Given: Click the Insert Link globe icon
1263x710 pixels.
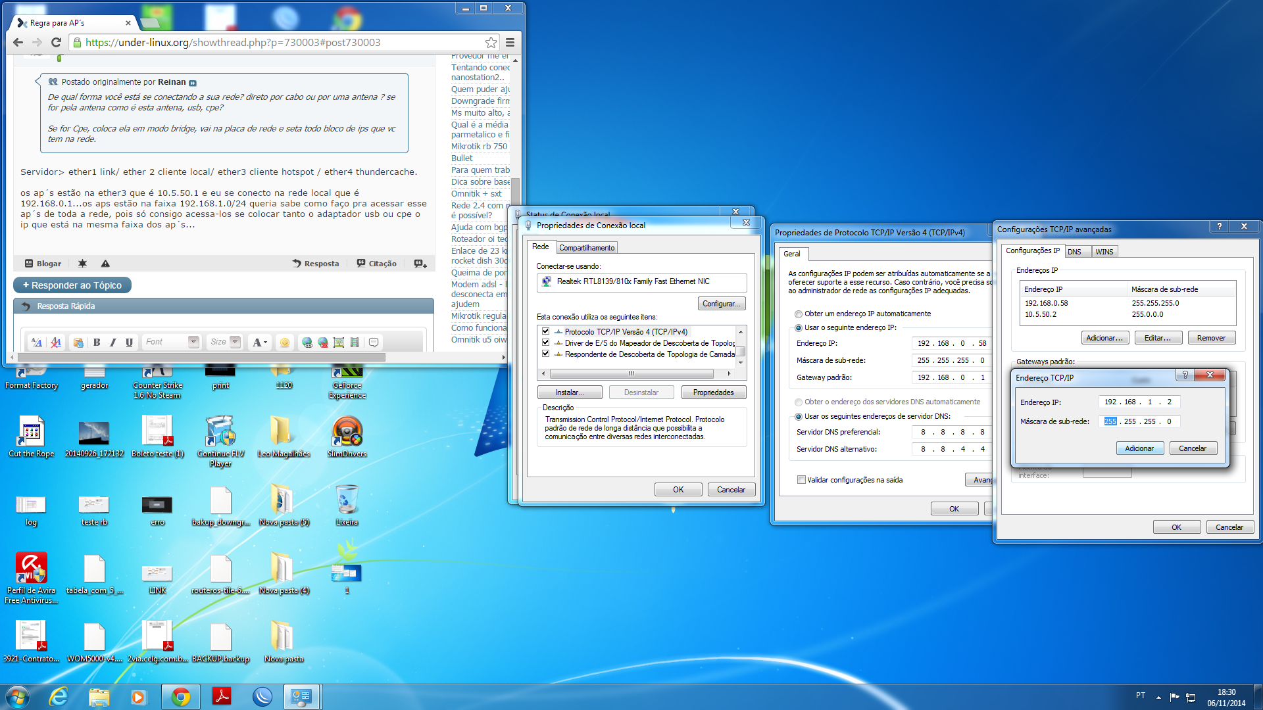Looking at the screenshot, I should (x=307, y=343).
